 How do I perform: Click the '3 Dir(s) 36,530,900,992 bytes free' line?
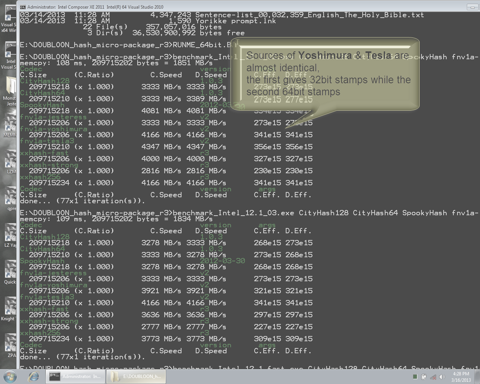[166, 33]
